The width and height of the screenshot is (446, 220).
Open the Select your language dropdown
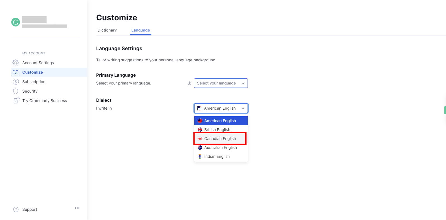[221, 83]
